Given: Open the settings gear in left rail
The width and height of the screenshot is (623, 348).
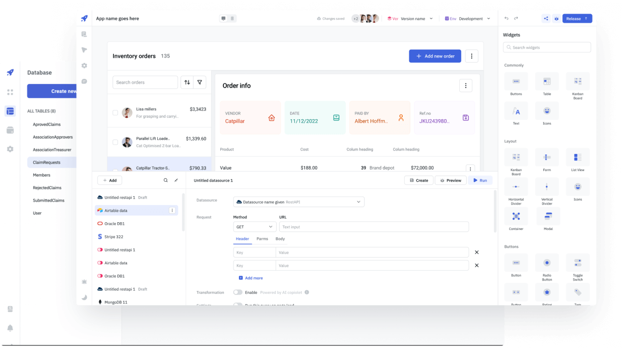Looking at the screenshot, I should click(84, 65).
